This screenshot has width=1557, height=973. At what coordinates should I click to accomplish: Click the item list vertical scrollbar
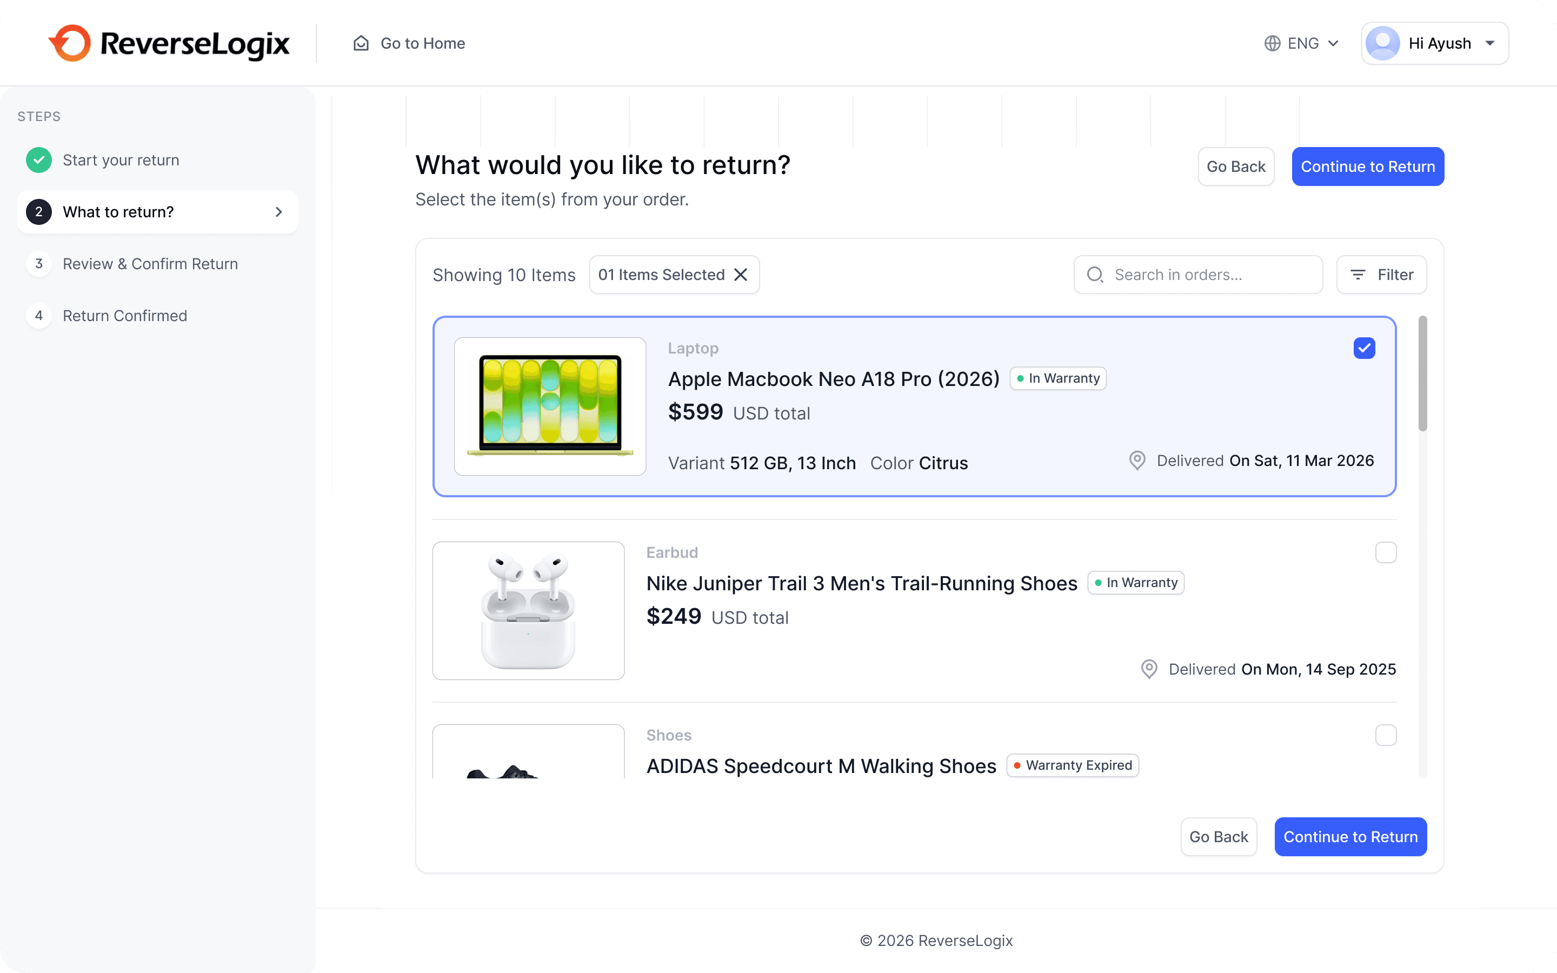tap(1422, 373)
